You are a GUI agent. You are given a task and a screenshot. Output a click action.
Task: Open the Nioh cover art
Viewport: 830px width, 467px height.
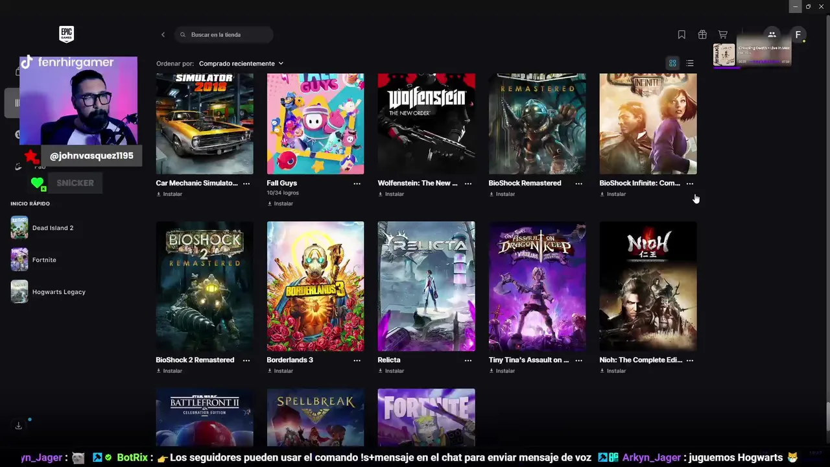[648, 286]
